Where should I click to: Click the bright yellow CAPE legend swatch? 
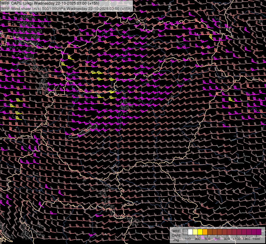click(x=200, y=232)
